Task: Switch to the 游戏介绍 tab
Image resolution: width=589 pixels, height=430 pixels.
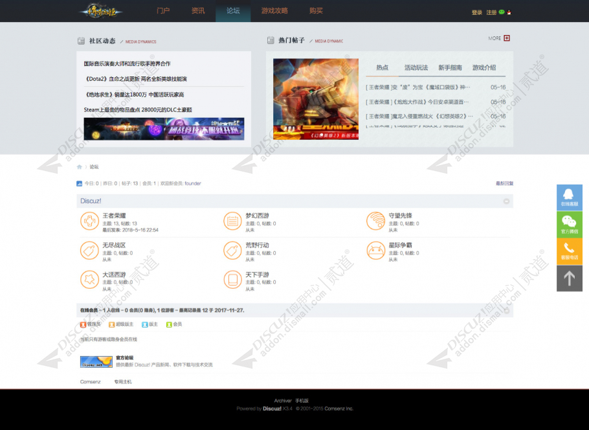Action: point(484,67)
